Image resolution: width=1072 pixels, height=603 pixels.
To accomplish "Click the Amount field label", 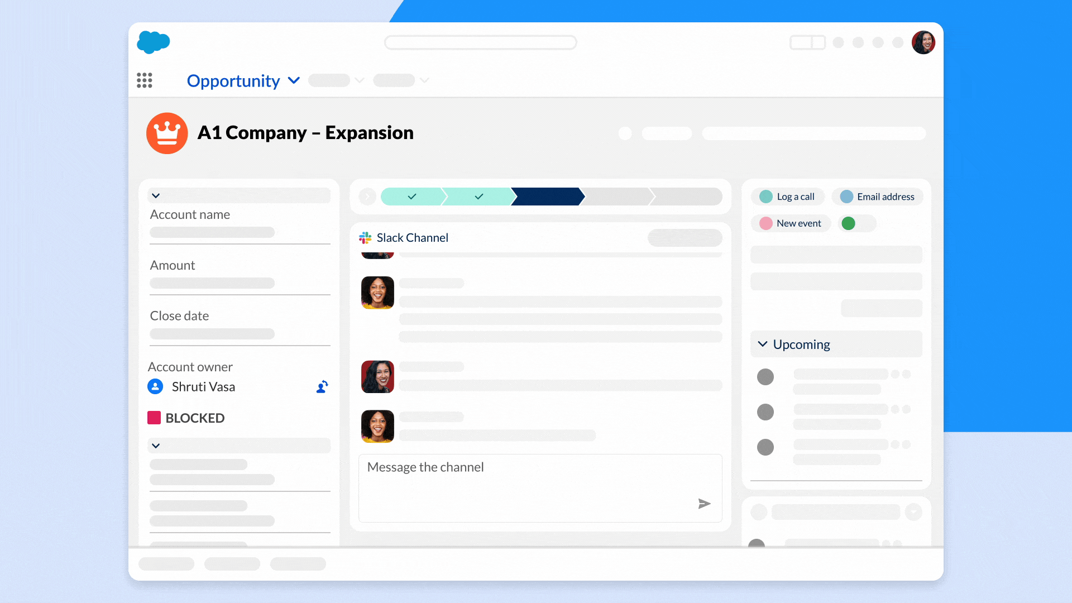I will pos(172,265).
